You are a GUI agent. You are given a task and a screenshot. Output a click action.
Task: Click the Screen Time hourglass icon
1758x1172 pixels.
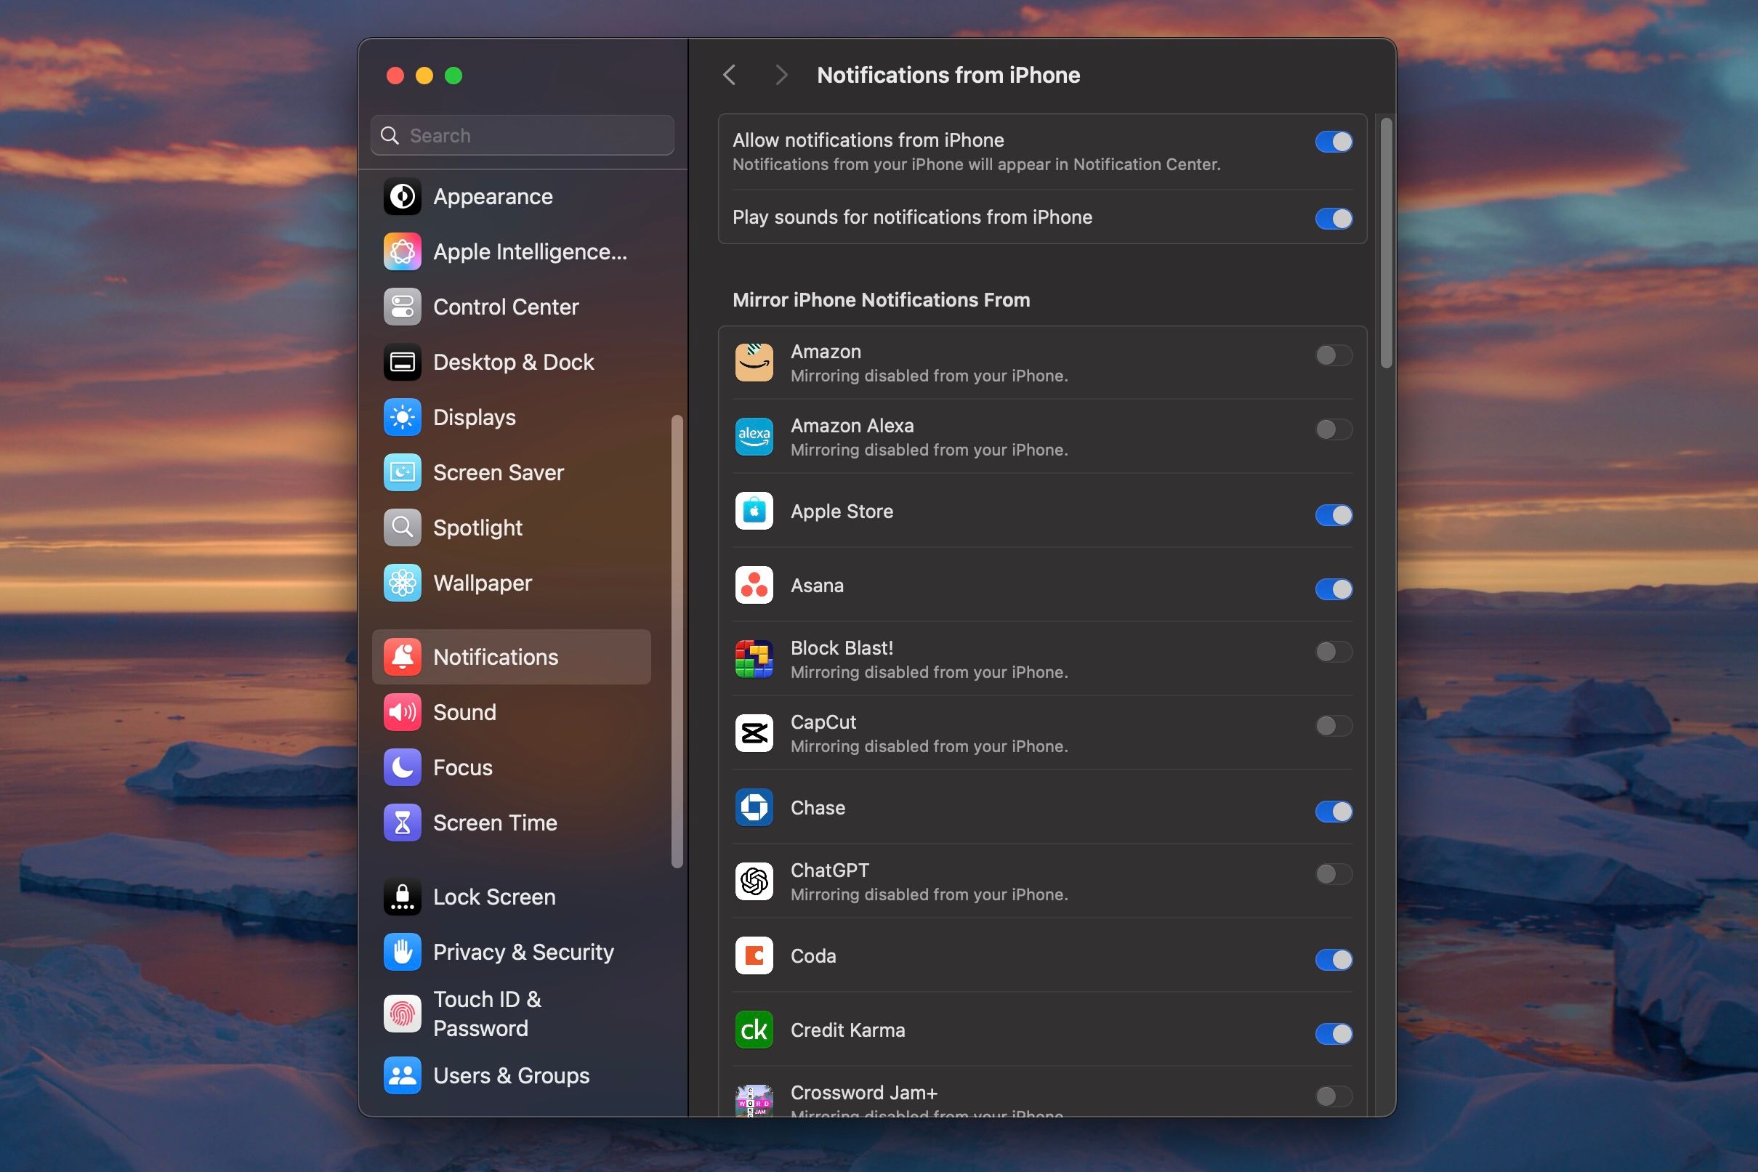(x=402, y=824)
